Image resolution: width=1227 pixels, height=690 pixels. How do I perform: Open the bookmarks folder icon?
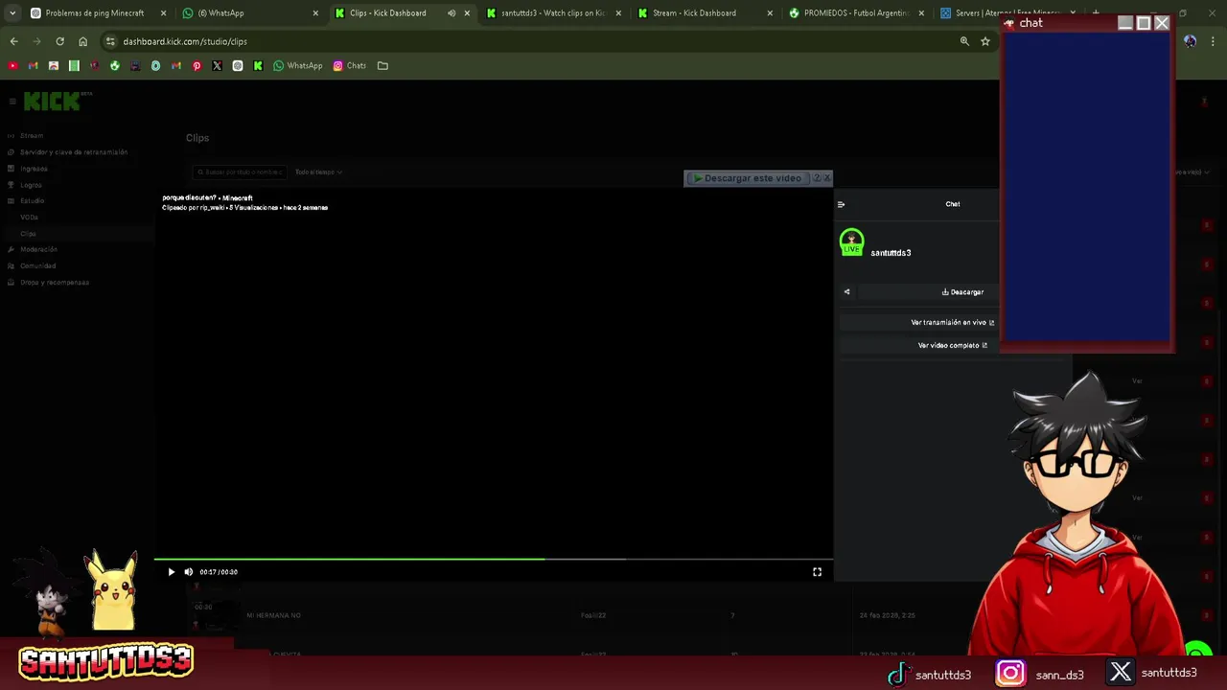(382, 66)
